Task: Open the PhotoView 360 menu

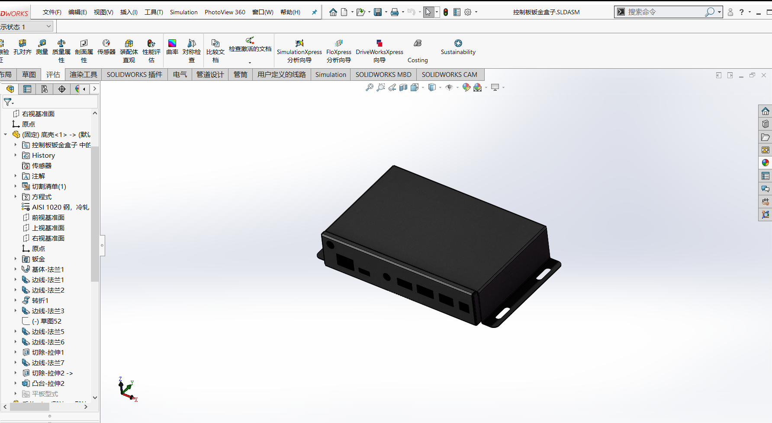Action: point(225,12)
